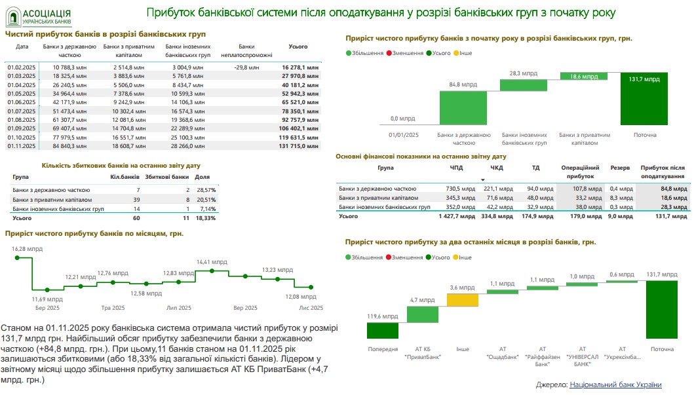694x395 pixels.
Task: Click green Збільшення legend marker in top chart
Action: pos(349,52)
